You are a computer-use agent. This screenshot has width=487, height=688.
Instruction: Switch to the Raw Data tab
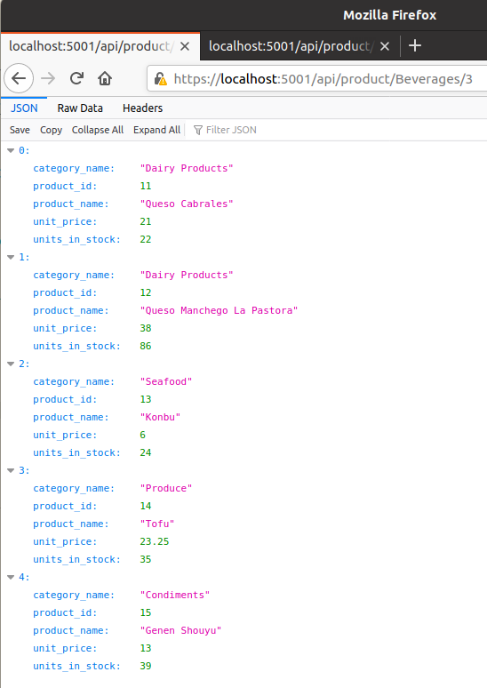[80, 108]
